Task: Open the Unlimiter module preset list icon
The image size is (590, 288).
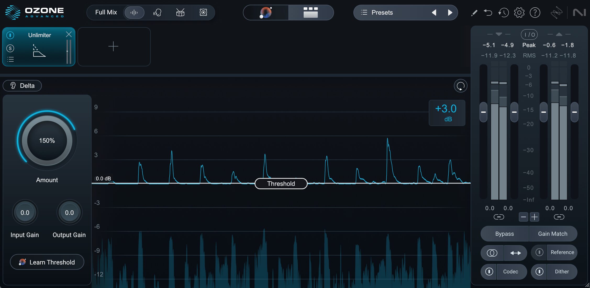Action: 10,59
